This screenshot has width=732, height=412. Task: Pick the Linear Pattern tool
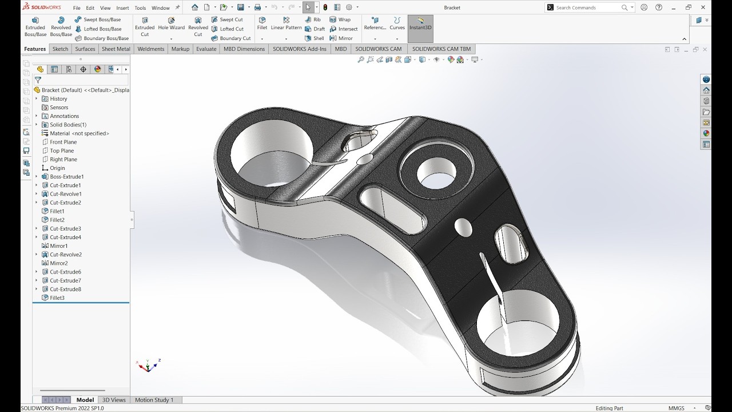[x=286, y=23]
